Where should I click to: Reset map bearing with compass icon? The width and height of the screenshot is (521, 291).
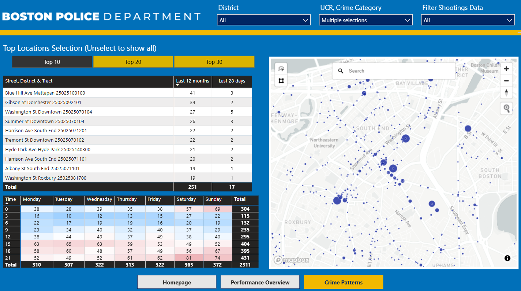506,92
